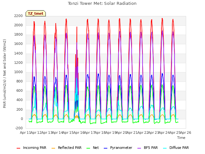Click the 1400 y-axis tick label
The image size is (205, 154).
pos(19,53)
